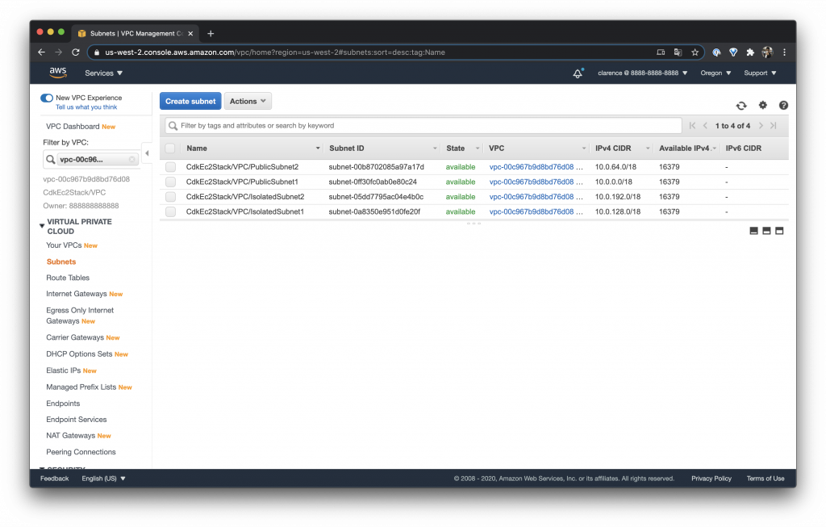Open Privacy Policy link
The height and width of the screenshot is (527, 826).
tap(711, 479)
